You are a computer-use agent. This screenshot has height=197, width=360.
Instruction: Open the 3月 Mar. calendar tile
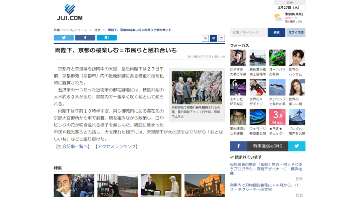point(277,117)
